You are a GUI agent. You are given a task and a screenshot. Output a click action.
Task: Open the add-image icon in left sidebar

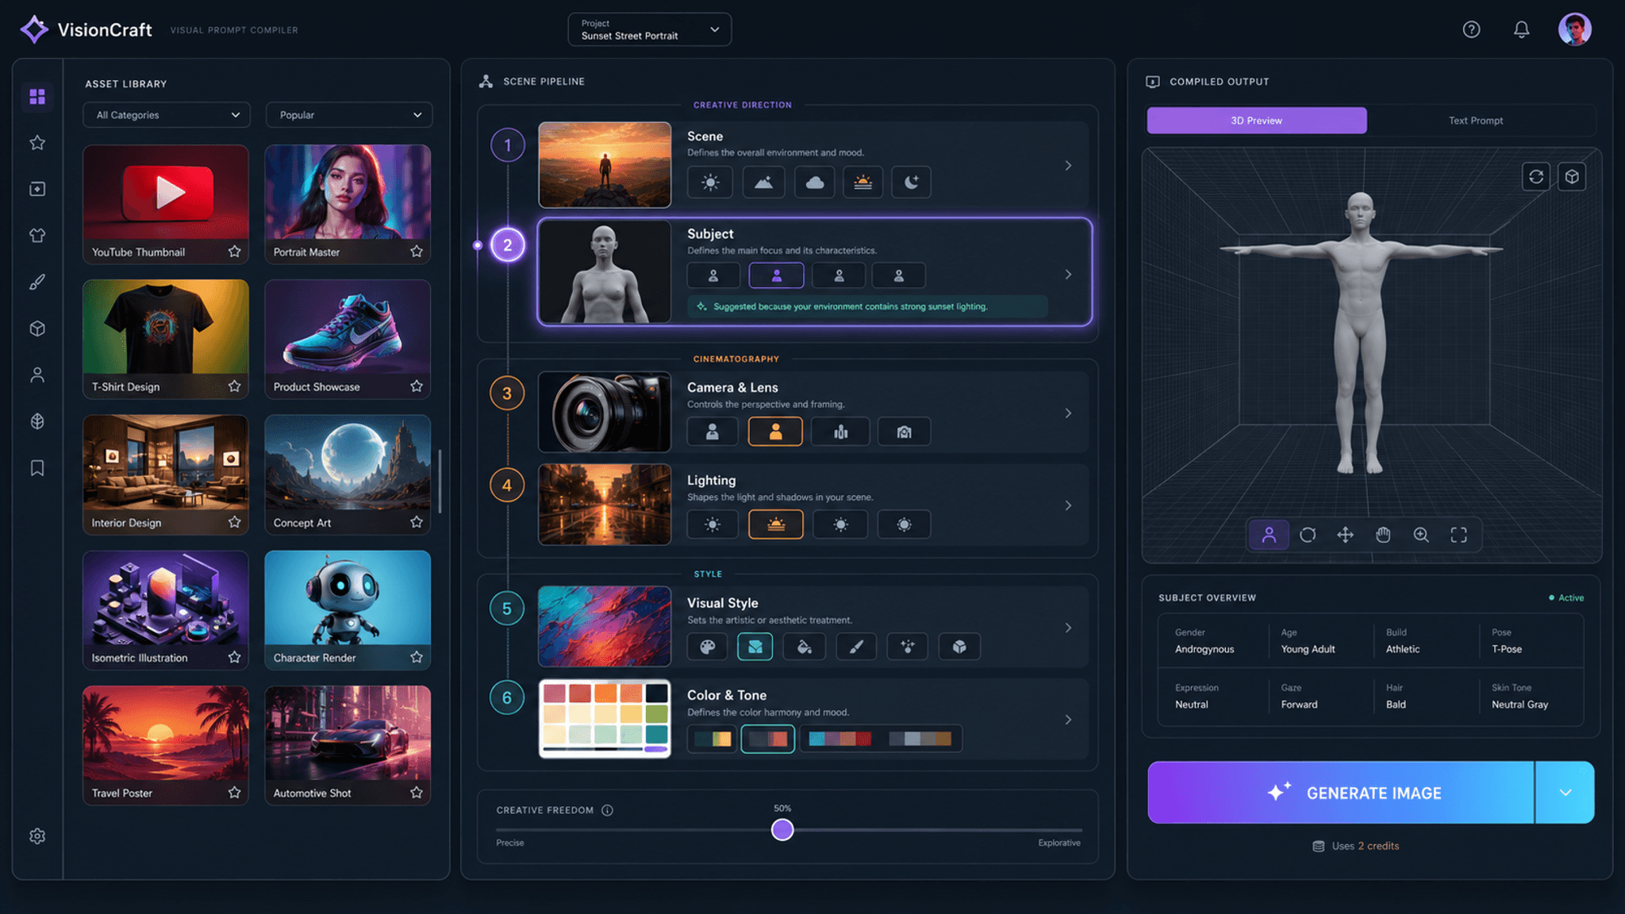pyautogui.click(x=37, y=189)
